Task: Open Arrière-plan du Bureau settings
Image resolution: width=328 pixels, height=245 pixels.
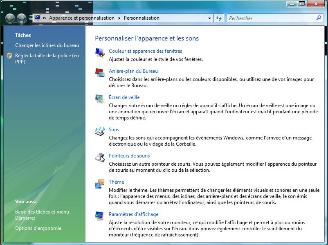Action: (133, 71)
